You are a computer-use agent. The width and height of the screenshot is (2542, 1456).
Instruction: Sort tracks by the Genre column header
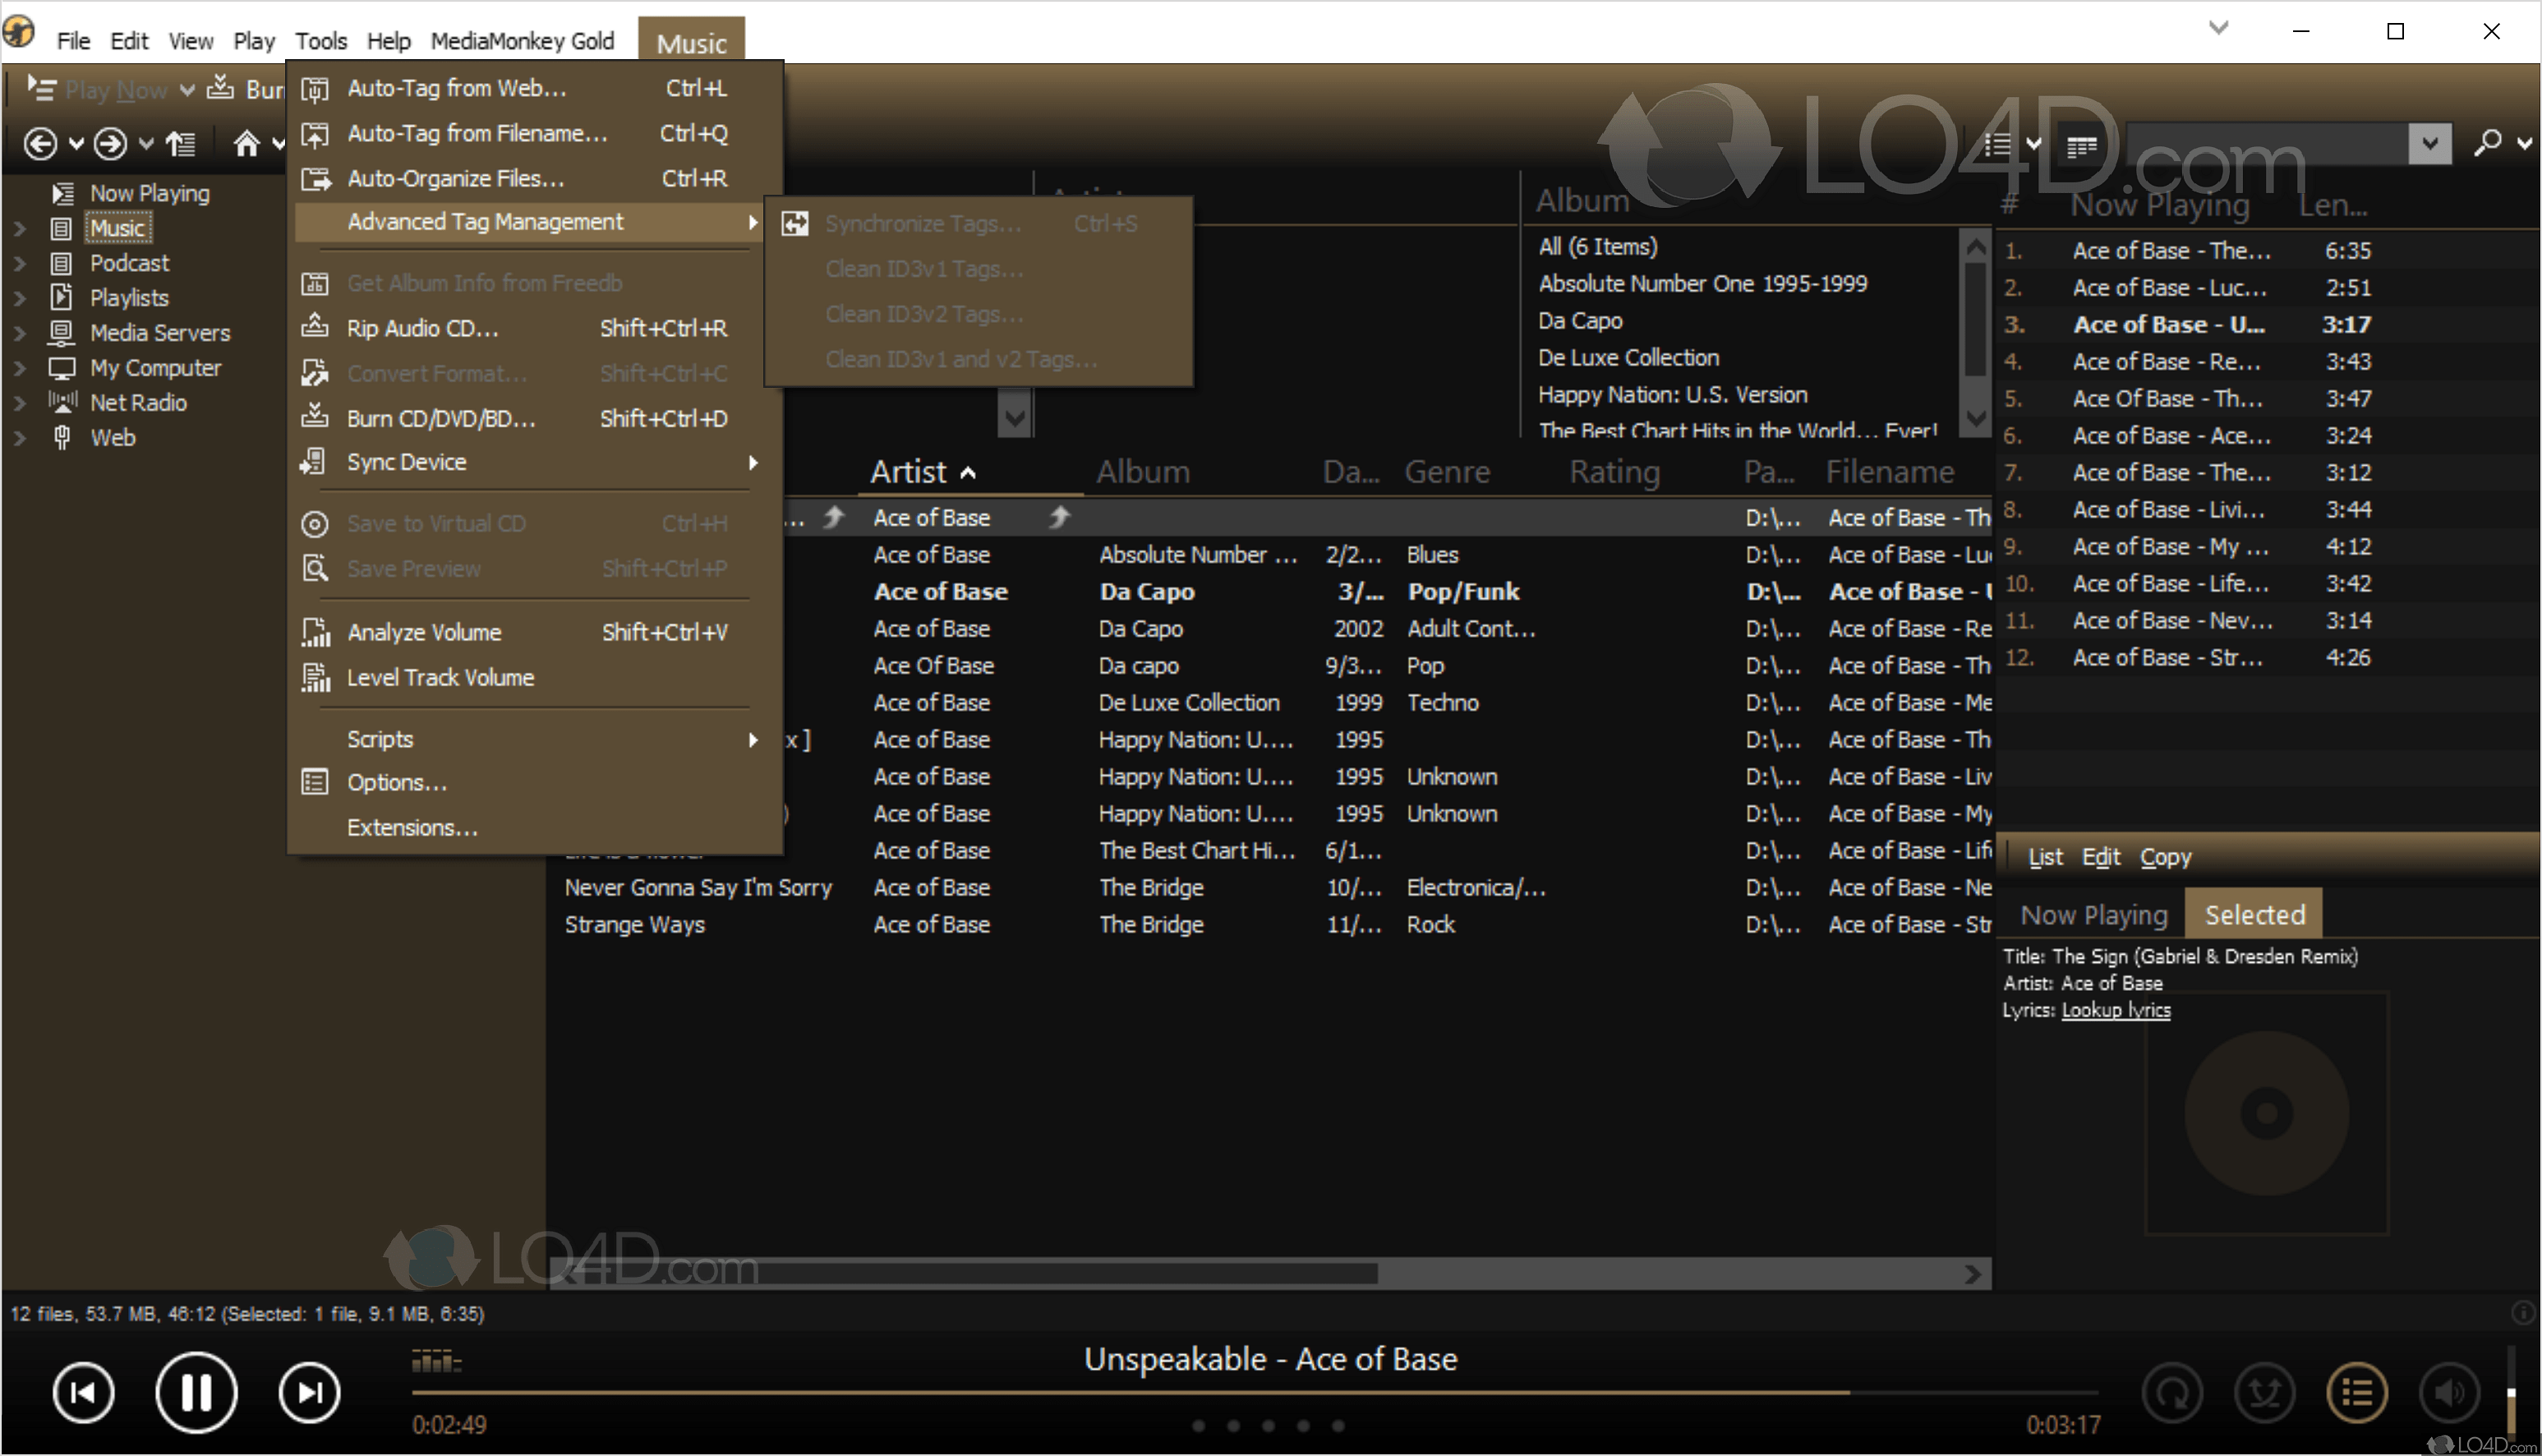(x=1447, y=472)
